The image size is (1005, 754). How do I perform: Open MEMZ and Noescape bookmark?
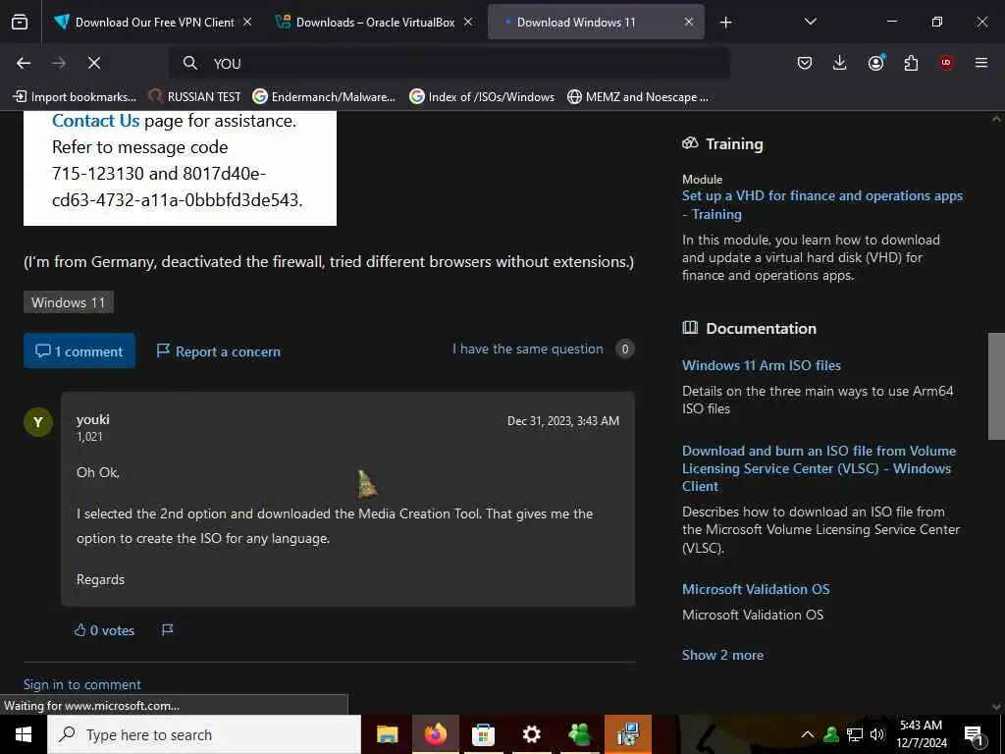pyautogui.click(x=638, y=97)
